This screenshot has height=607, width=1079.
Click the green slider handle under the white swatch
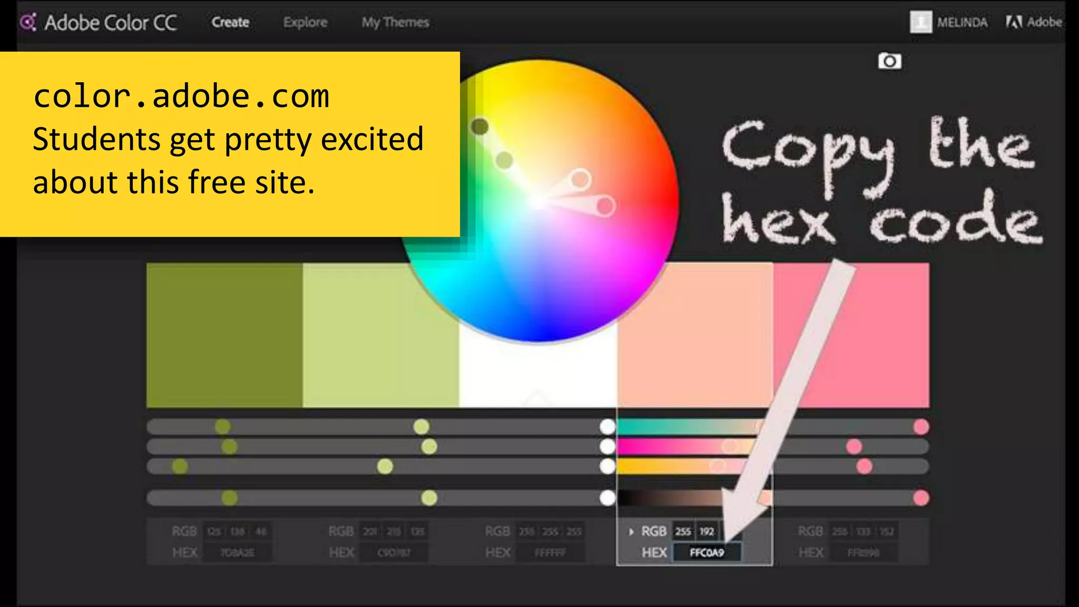click(x=607, y=447)
